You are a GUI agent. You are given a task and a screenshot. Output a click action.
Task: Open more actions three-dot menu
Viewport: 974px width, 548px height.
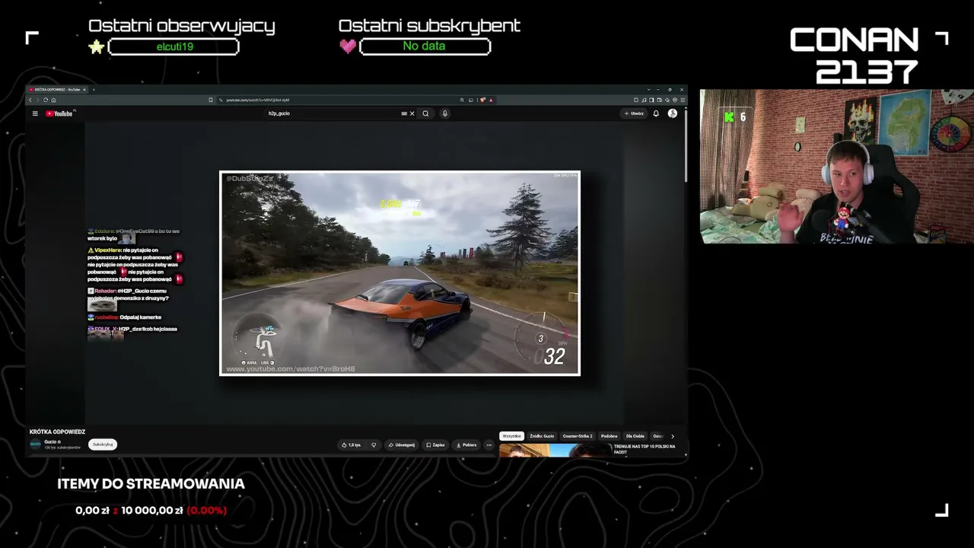click(489, 444)
